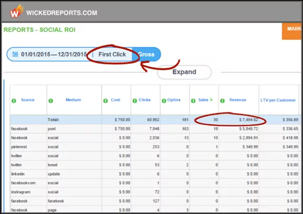Click the update medium cell

click(54, 174)
